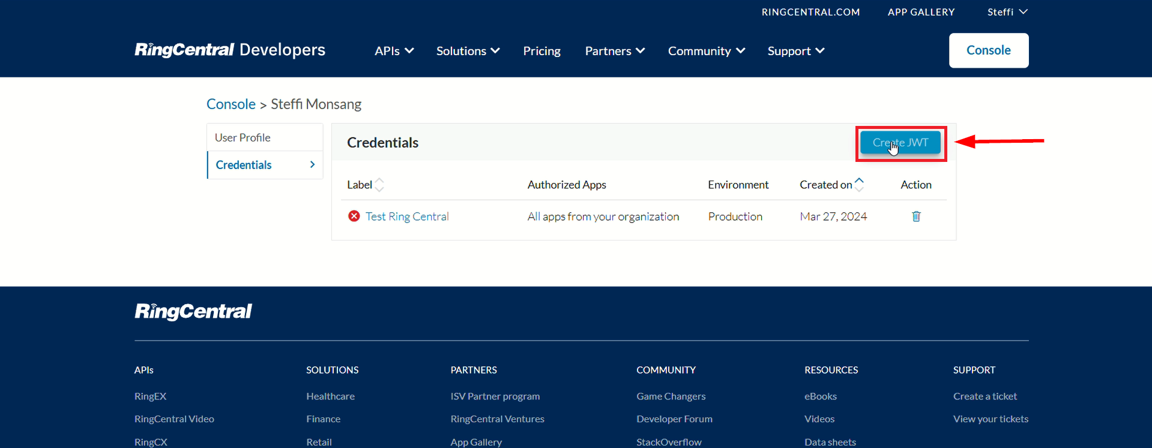Expand the Steffi account dropdown
Image resolution: width=1152 pixels, height=448 pixels.
tap(1007, 12)
